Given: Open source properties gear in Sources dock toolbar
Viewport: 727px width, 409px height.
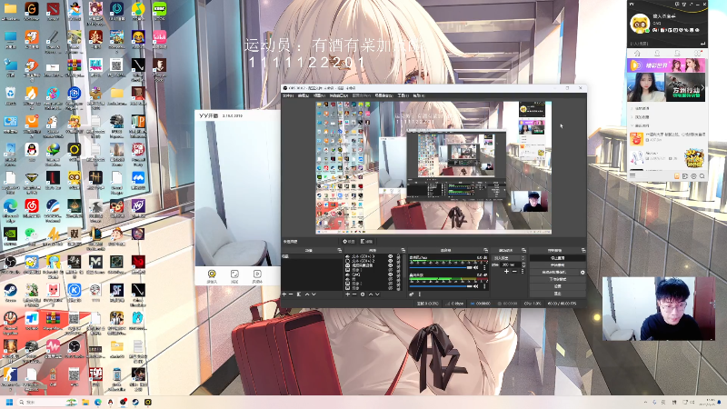Looking at the screenshot, I should (x=363, y=294).
